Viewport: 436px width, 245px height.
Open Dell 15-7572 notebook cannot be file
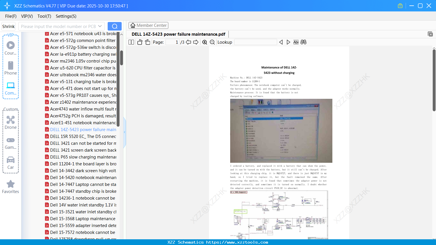point(81,232)
